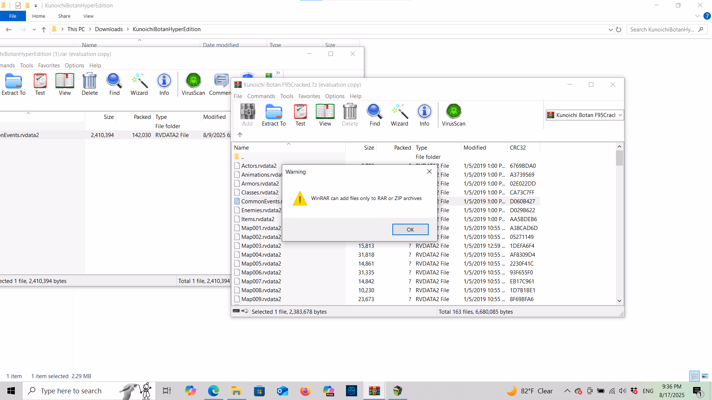Close the Warning dialog with X

tap(429, 172)
